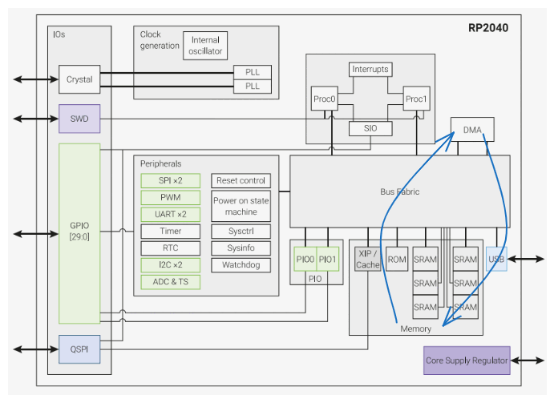Select the Reset control box
The height and width of the screenshot is (403, 554).
click(241, 180)
